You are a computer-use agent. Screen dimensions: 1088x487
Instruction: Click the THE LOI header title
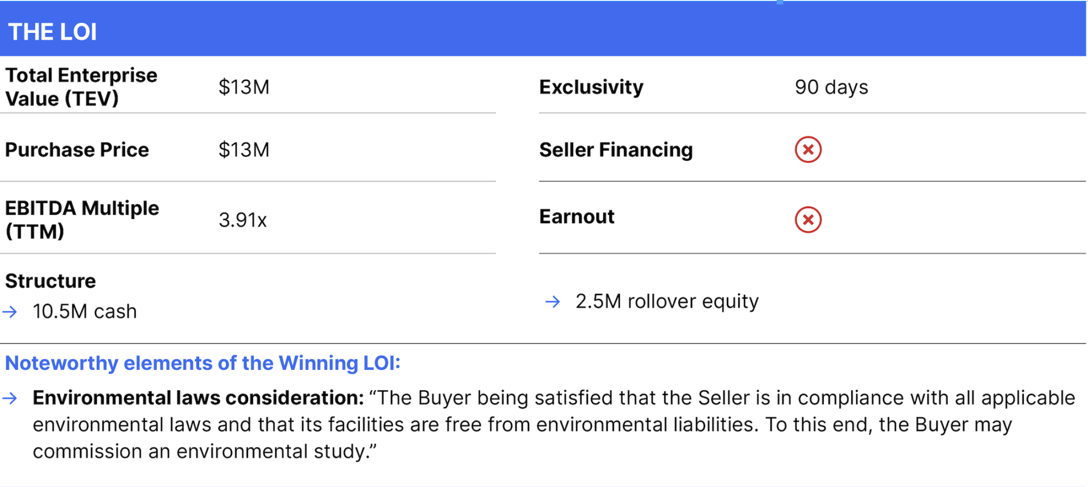(x=52, y=32)
